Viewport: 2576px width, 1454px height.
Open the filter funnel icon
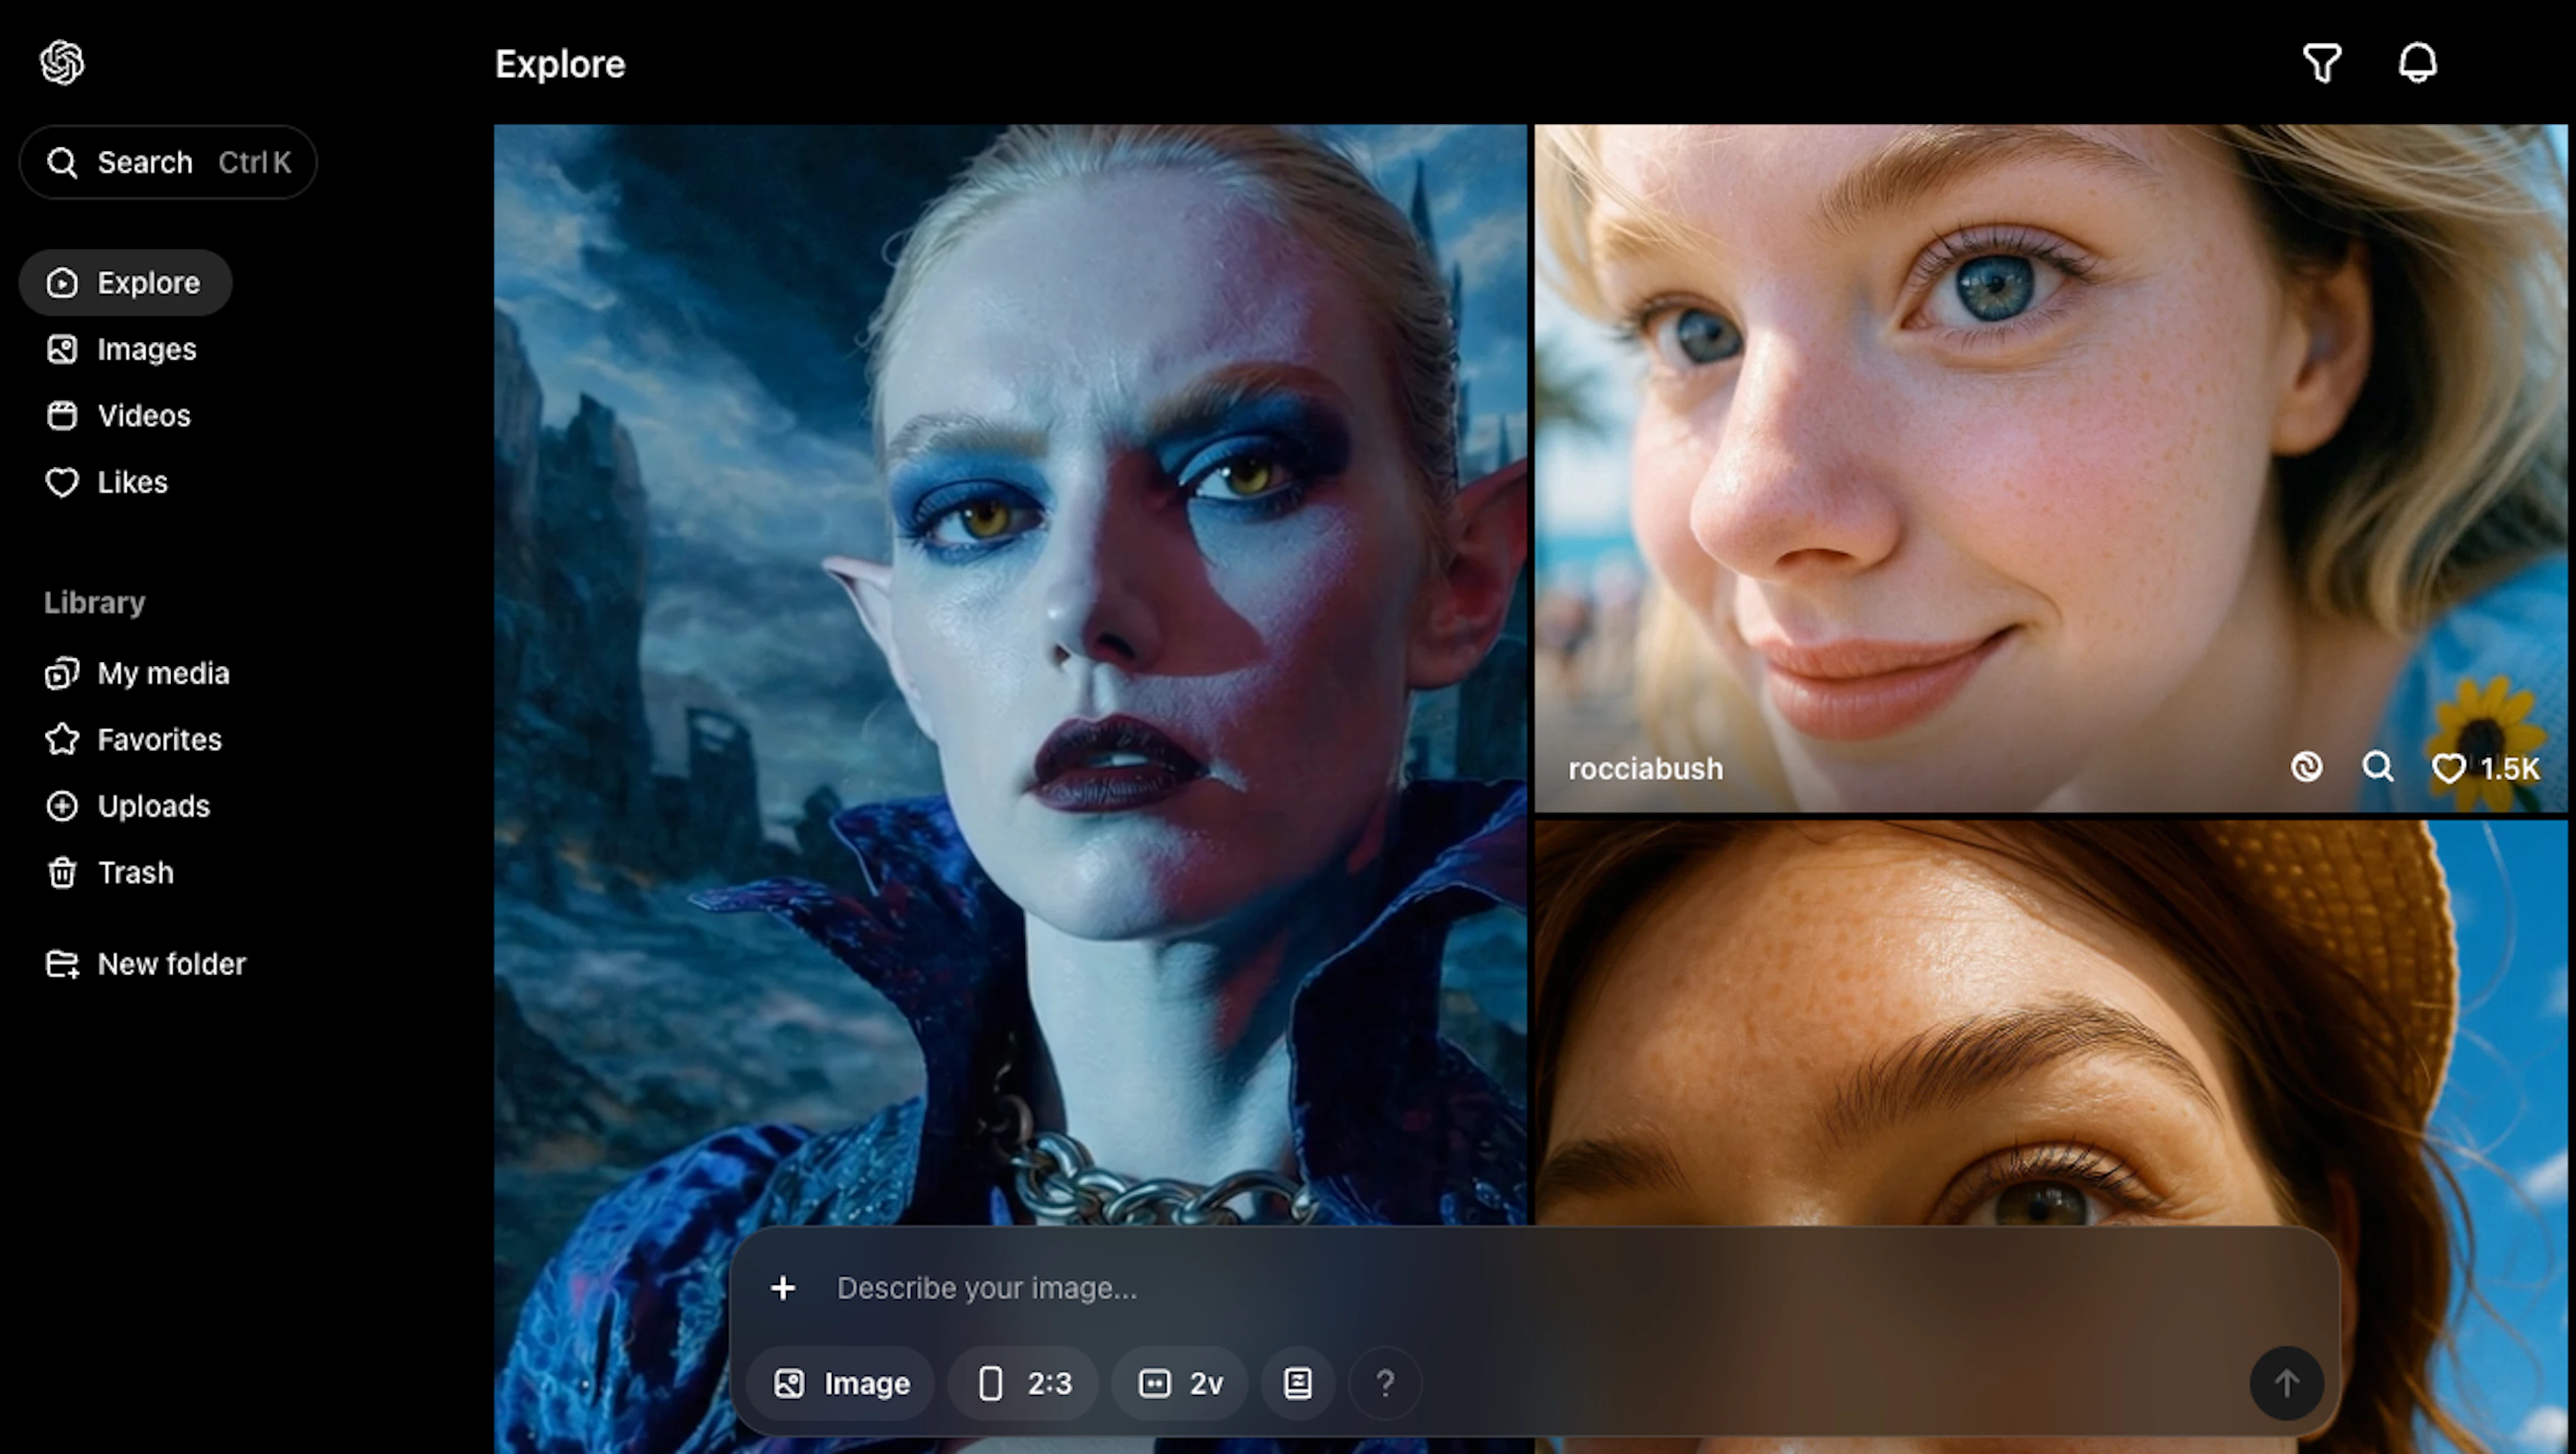[2321, 63]
